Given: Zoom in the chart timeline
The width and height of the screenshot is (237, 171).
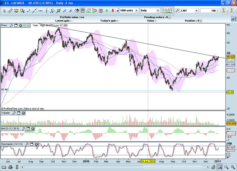Looking at the screenshot, I should tap(233, 167).
